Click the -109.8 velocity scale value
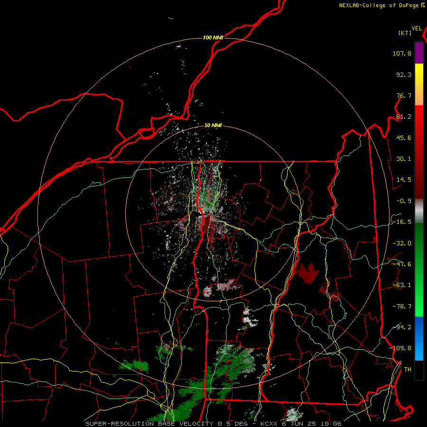This screenshot has width=427, height=427. click(x=400, y=348)
